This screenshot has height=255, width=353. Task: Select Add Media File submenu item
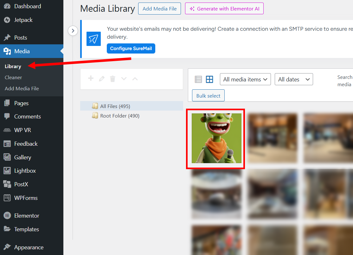coord(22,88)
